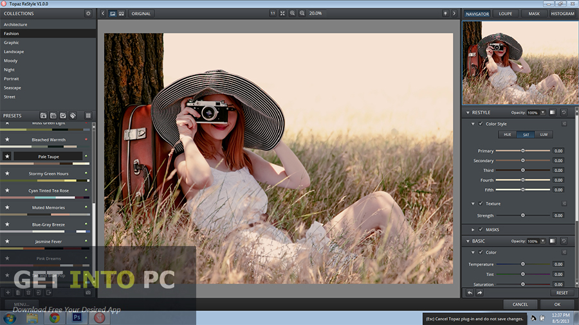Switch to single image view
Viewport: 579px width, 325px height.
(x=112, y=13)
